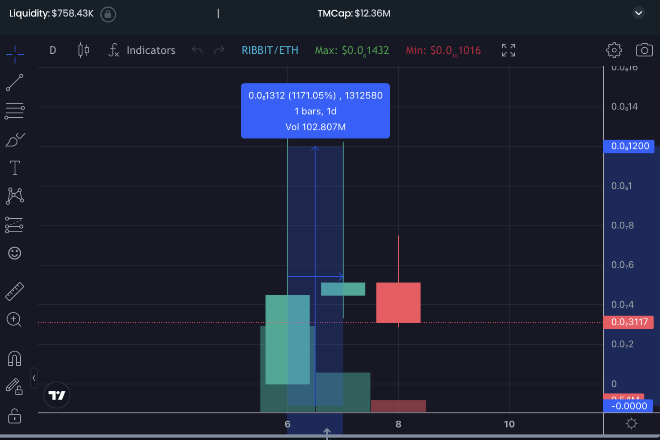Click the -0.0000 price axis label
The width and height of the screenshot is (660, 440).
click(x=628, y=406)
